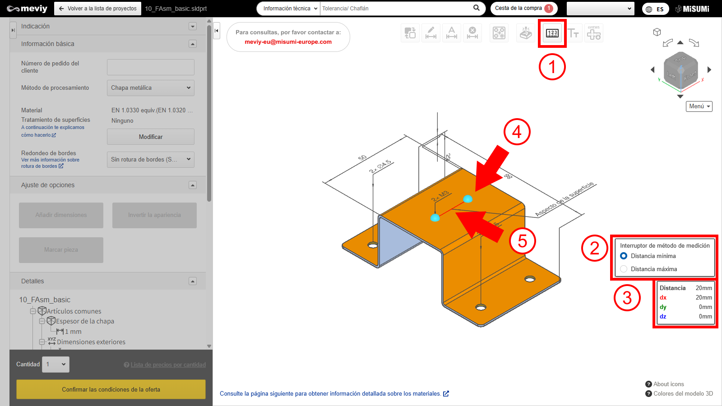Open the hole pattern conversion tool

coord(499,33)
